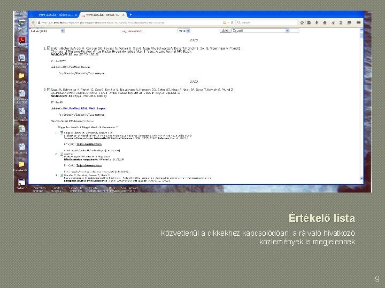Toggle checkbox of record 1 Erdélyi-Bótor
Image resolution: width=385 pixels, height=288 pixels.
pos(49,48)
